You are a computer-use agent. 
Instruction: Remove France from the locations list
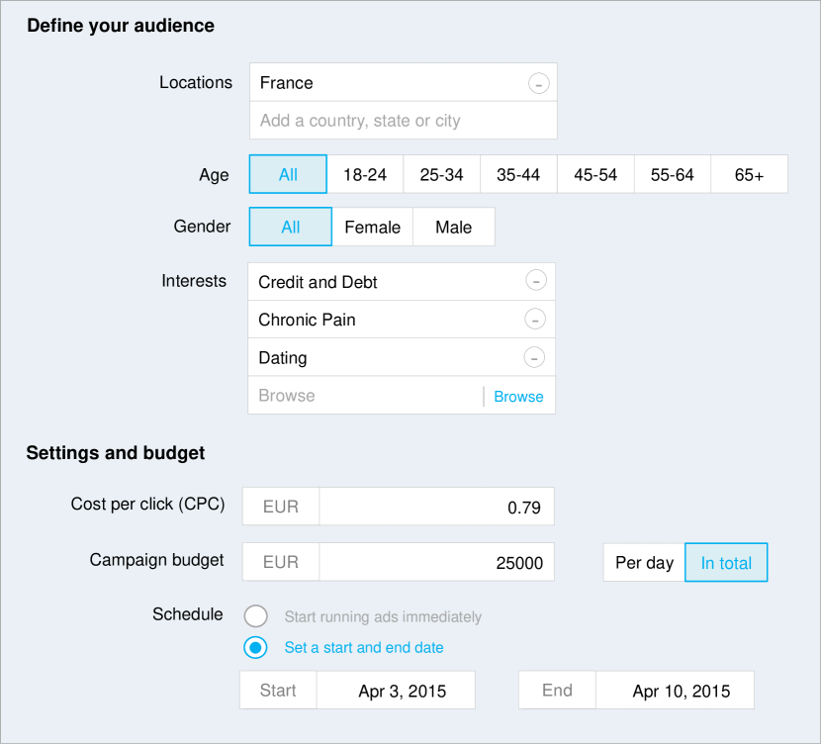coord(538,83)
